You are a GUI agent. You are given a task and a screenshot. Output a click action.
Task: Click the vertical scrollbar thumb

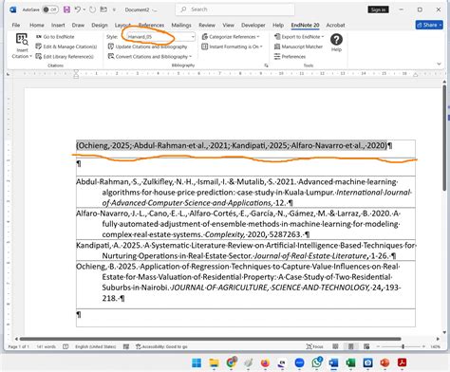point(444,138)
